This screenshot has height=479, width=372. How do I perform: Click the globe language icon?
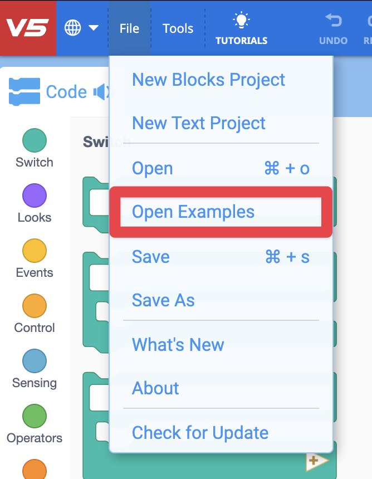click(x=72, y=27)
